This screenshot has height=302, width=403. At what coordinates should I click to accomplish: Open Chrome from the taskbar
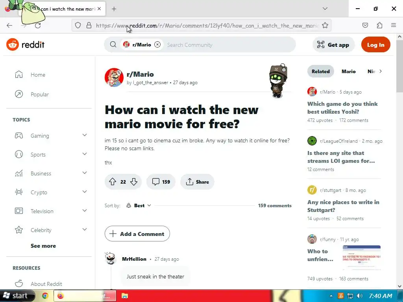(x=45, y=296)
